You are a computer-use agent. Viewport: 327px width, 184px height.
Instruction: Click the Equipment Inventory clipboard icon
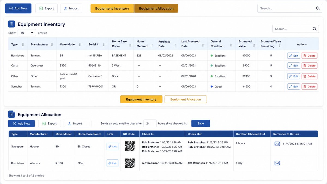(11, 24)
